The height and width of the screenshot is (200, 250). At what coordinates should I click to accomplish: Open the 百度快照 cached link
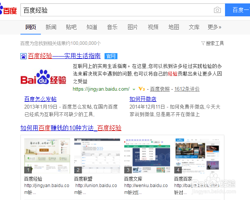tap(160, 89)
